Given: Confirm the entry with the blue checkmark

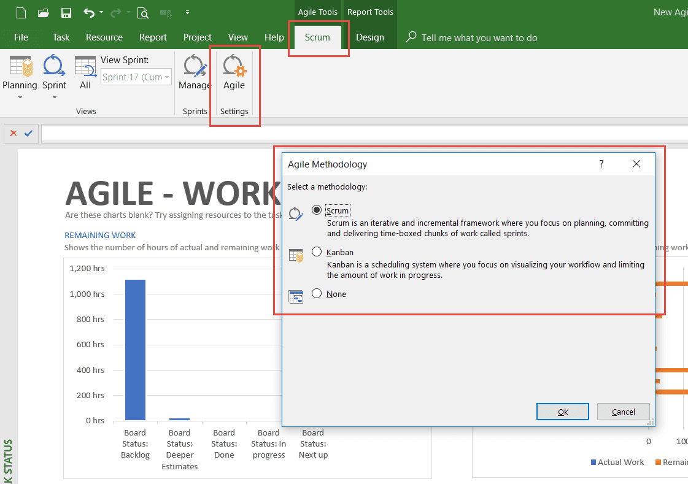Looking at the screenshot, I should point(28,133).
